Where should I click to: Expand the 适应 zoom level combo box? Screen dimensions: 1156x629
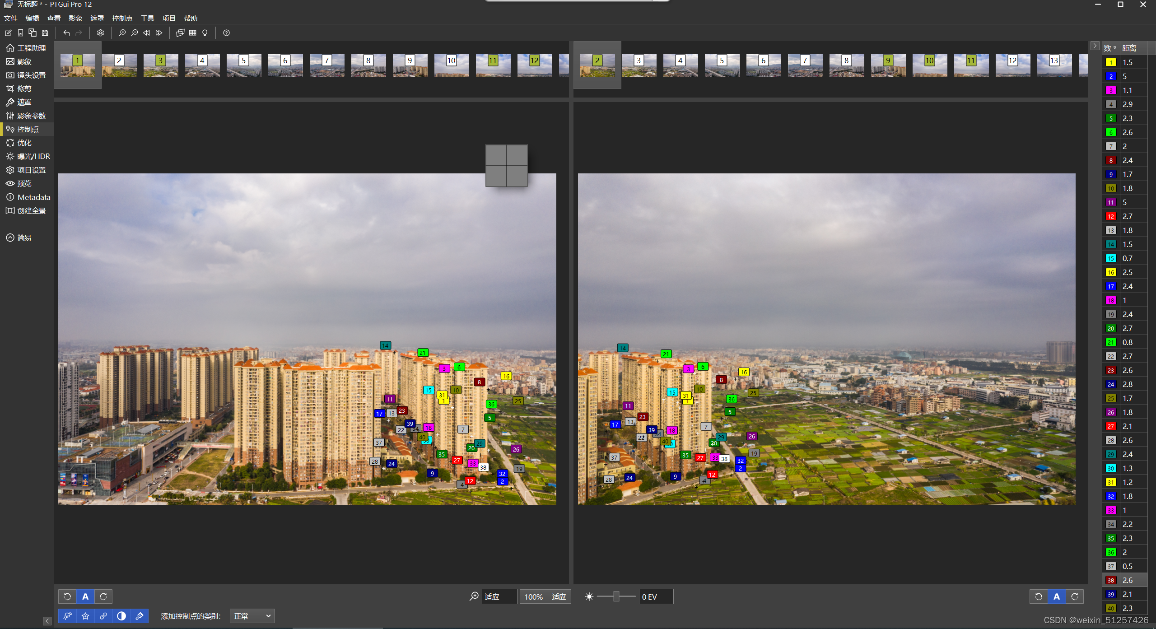(499, 596)
